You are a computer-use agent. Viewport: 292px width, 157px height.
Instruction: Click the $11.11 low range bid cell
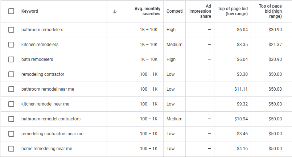click(241, 89)
